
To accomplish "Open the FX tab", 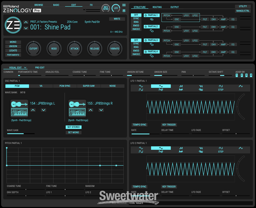I will tap(91, 5).
